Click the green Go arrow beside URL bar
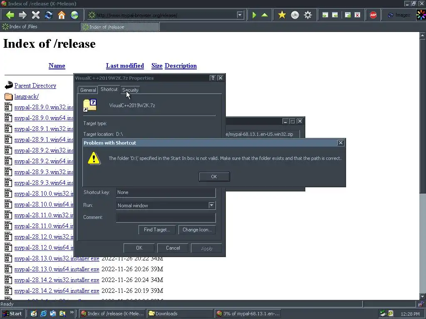This screenshot has height=319, width=426. pyautogui.click(x=254, y=15)
